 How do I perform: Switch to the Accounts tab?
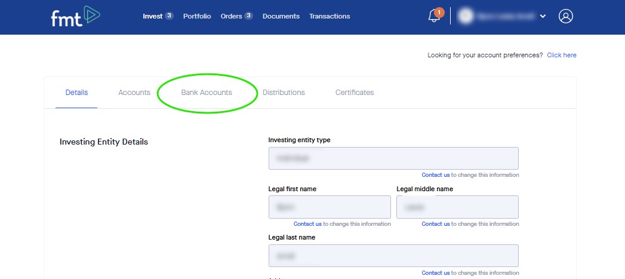point(134,93)
